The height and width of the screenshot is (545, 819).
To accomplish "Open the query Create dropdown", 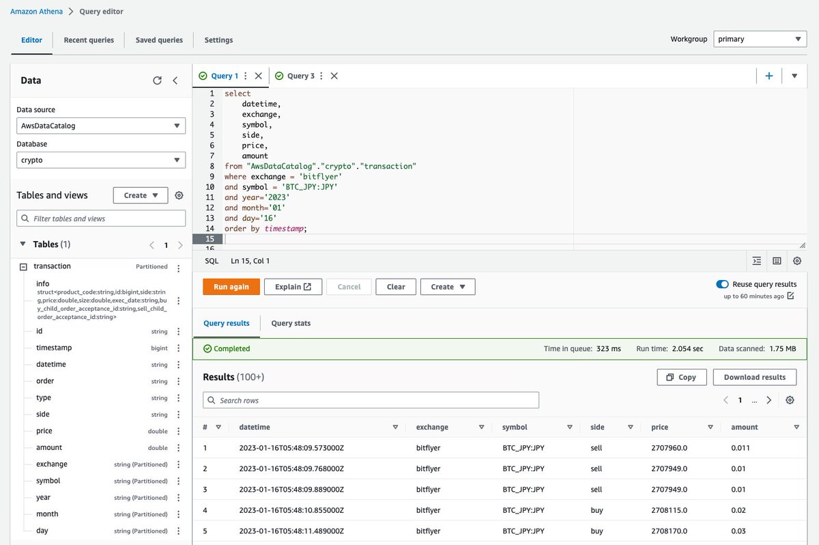I will [448, 287].
